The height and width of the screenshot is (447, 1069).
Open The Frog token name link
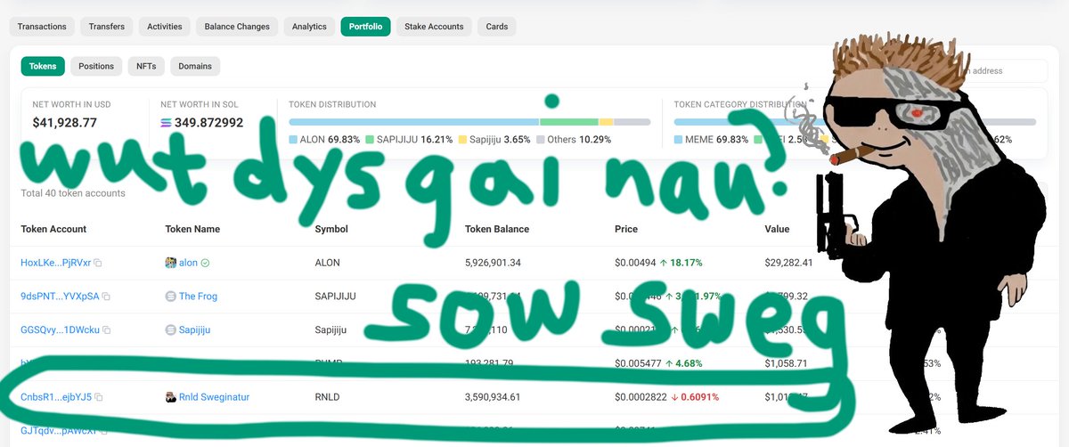(198, 297)
